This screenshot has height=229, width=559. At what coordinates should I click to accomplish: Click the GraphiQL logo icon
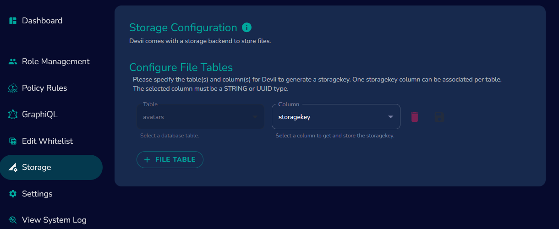(x=13, y=114)
